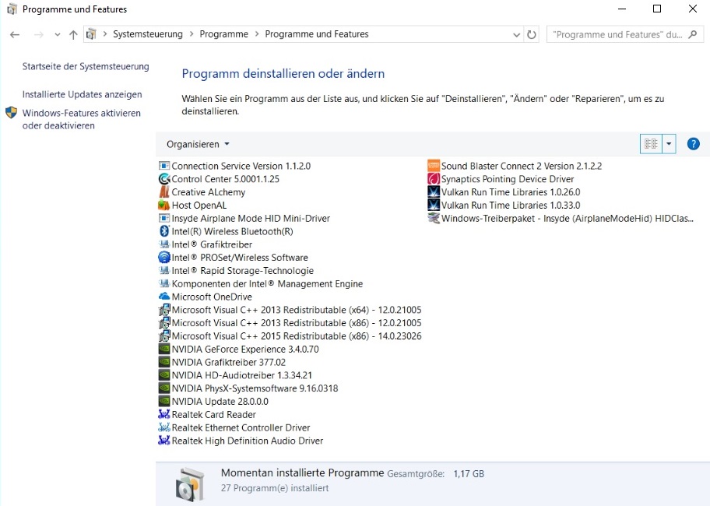Open the recent locations dropdown arrow
This screenshot has width=710, height=506.
(x=57, y=34)
